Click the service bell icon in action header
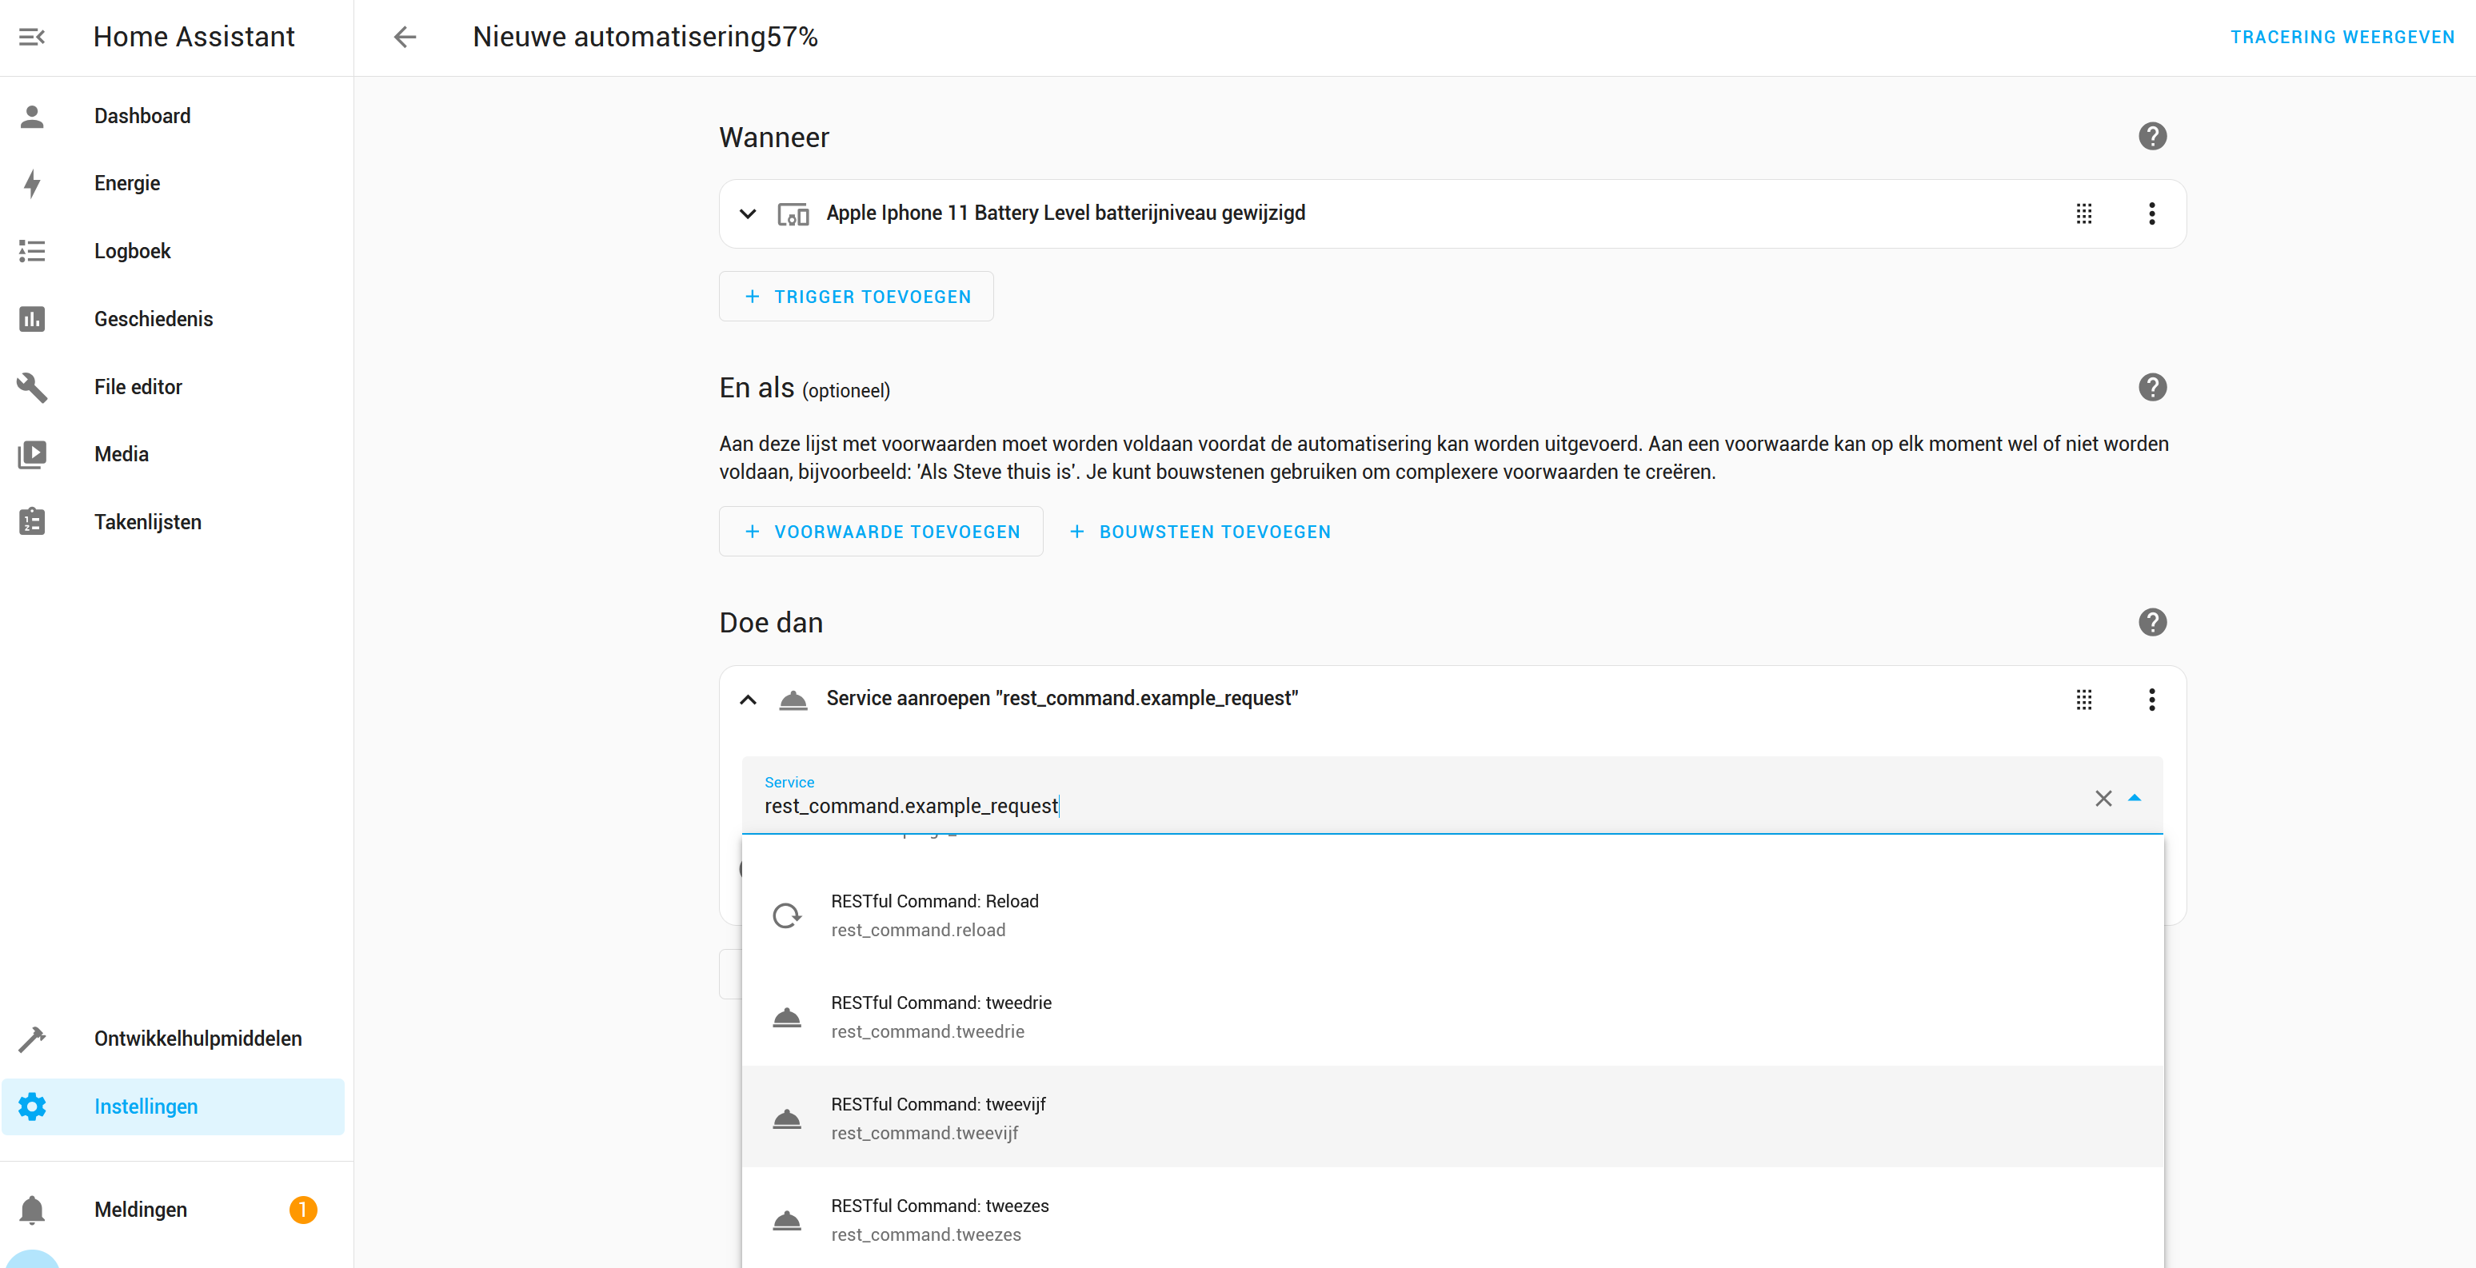 pos(793,700)
